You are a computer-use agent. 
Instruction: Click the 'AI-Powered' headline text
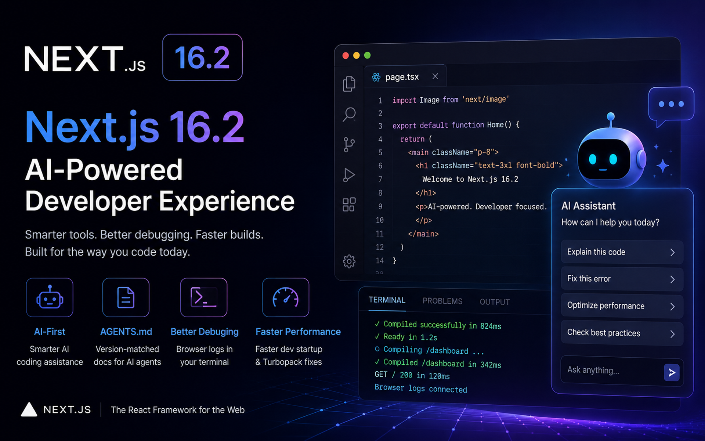point(104,170)
